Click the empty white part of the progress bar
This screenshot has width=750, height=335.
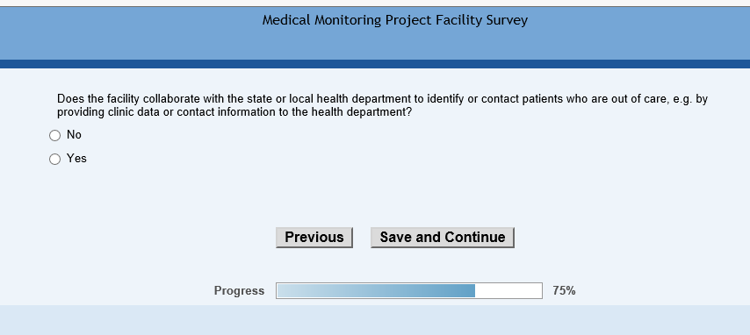(508, 290)
